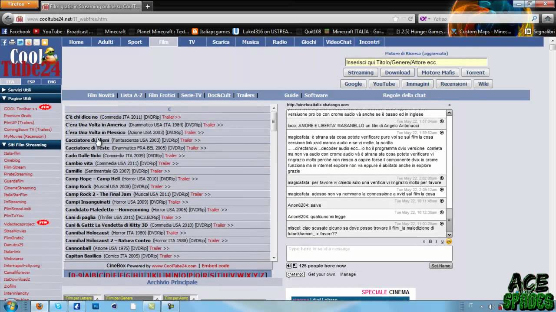Screen dimensions: 556x312
Task: Open a new tab with plus button
Action: click(x=148, y=6)
